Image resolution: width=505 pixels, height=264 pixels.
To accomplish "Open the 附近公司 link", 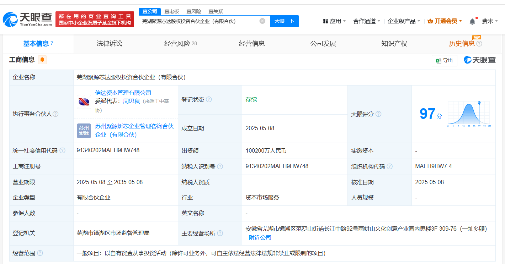I will pyautogui.click(x=260, y=237).
